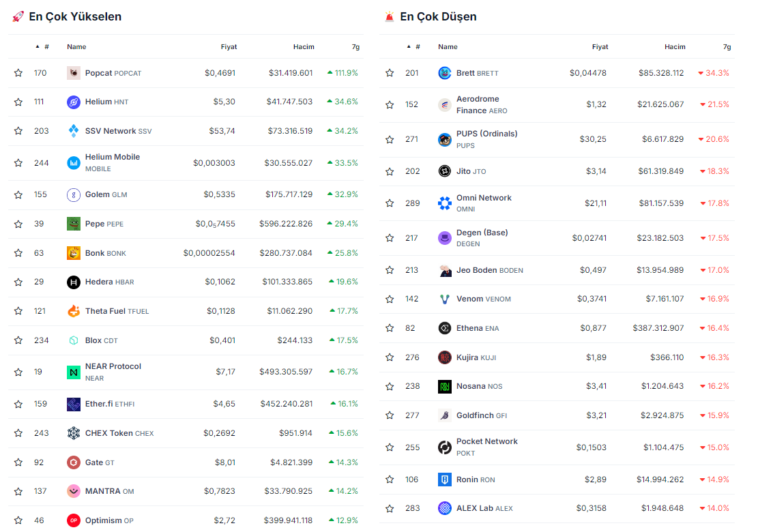Click Fiyat column header in gainers table
773x530 pixels.
coord(229,47)
